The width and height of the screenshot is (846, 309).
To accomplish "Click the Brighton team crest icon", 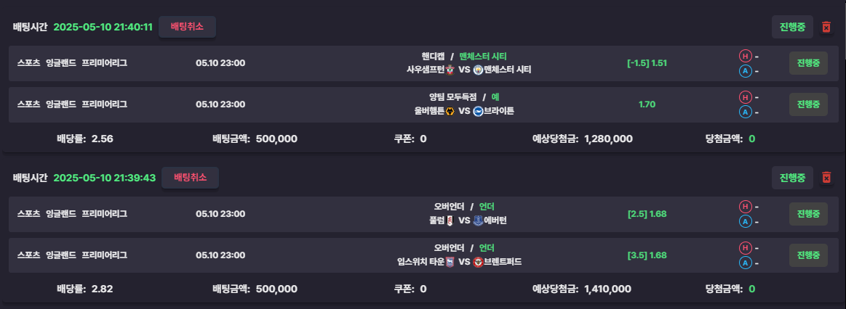I will [x=478, y=112].
